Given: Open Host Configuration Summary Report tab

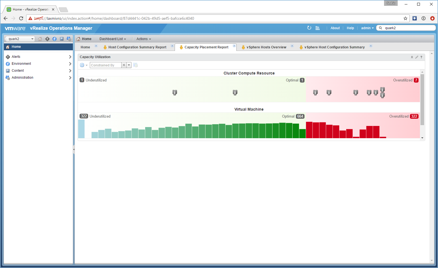Looking at the screenshot, I should pos(137,47).
